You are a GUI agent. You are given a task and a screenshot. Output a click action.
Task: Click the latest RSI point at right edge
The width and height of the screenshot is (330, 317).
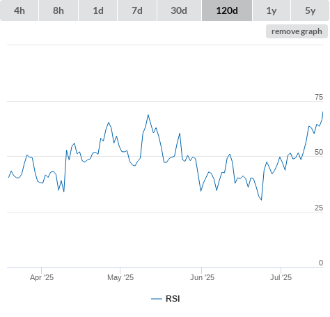pos(322,112)
